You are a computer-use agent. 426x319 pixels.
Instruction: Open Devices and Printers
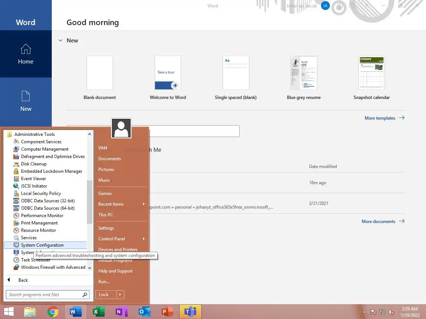tap(118, 249)
